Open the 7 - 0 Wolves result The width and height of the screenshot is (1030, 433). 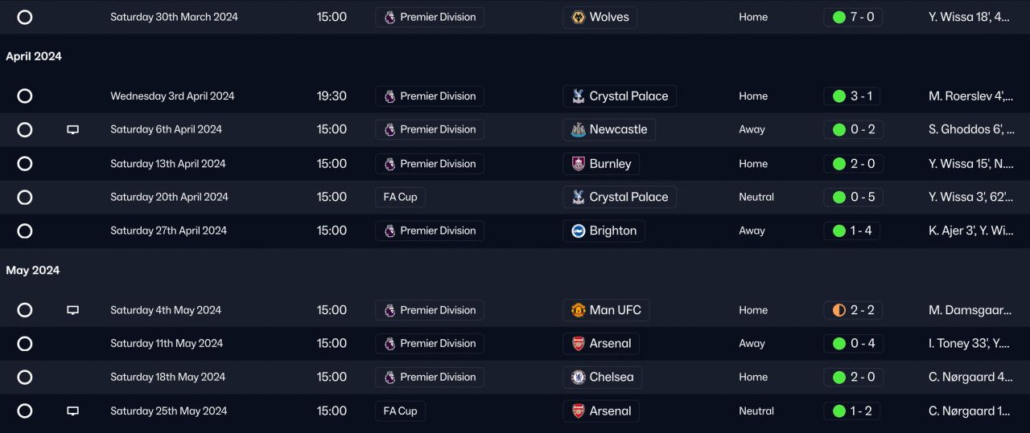[853, 17]
